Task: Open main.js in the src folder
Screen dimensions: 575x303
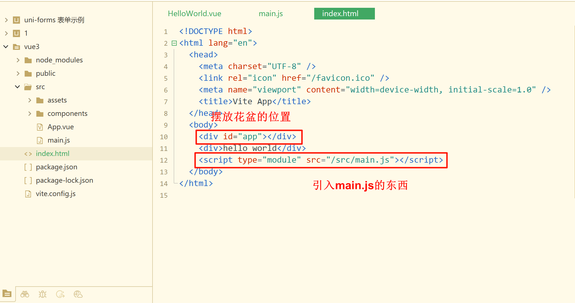Action: pyautogui.click(x=58, y=140)
